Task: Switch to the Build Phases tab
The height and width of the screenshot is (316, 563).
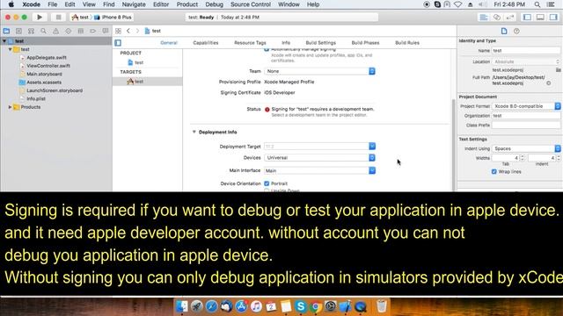Action: coord(365,43)
